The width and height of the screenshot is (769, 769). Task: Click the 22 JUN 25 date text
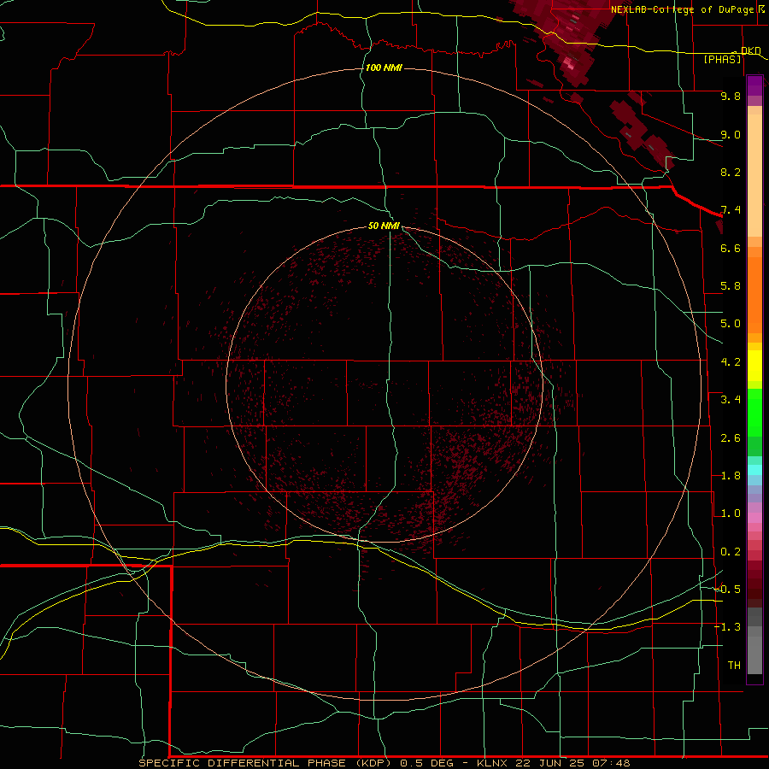click(550, 763)
